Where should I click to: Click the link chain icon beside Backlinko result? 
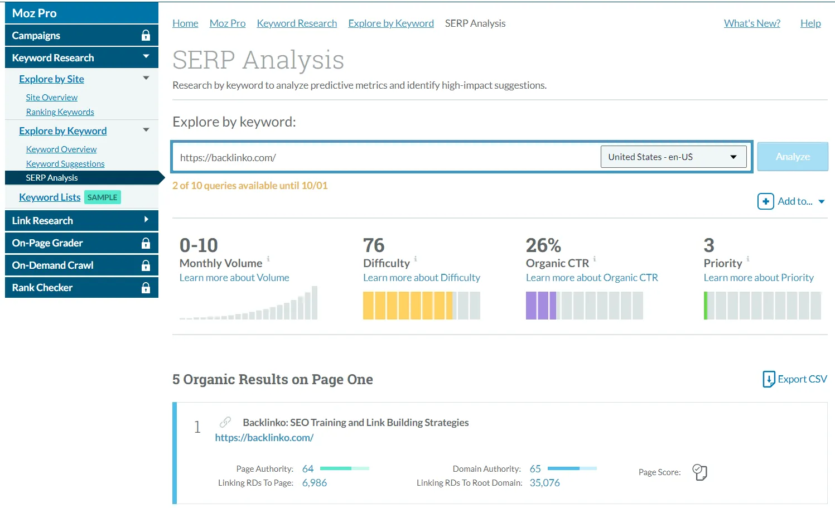pos(225,422)
